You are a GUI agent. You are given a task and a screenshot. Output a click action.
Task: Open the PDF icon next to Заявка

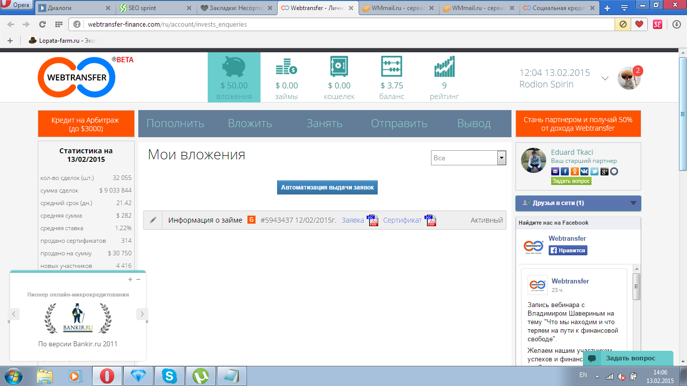(372, 220)
